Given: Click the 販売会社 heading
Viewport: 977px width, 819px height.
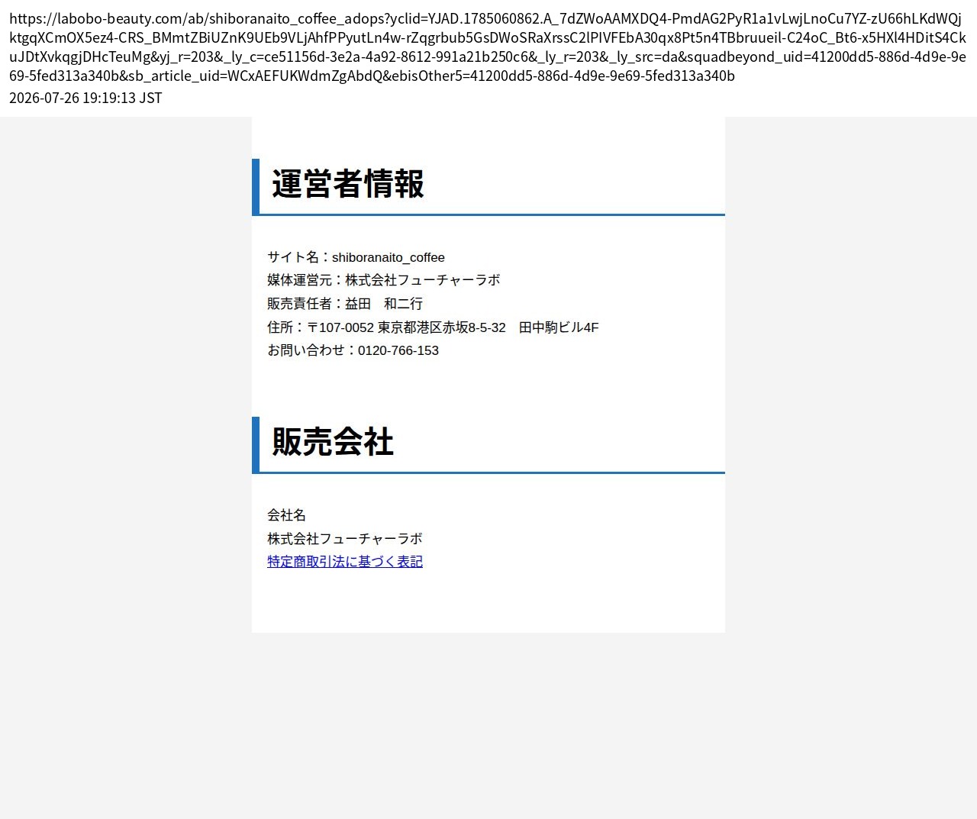Looking at the screenshot, I should [x=333, y=442].
